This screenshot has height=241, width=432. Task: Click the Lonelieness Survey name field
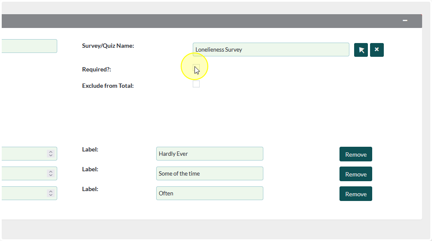[x=271, y=49]
